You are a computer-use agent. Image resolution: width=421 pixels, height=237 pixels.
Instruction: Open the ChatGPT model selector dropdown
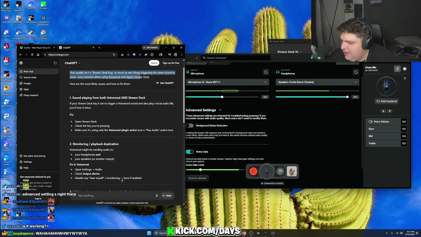[72, 63]
